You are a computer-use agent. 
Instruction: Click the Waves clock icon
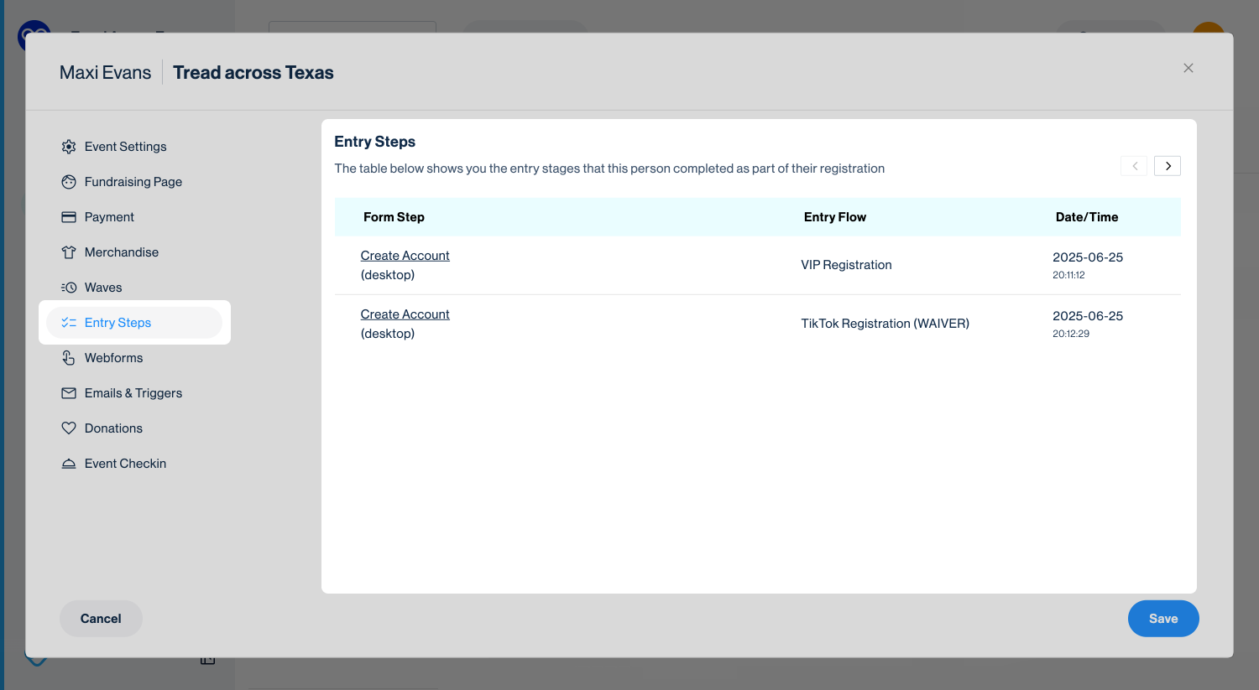click(x=69, y=288)
